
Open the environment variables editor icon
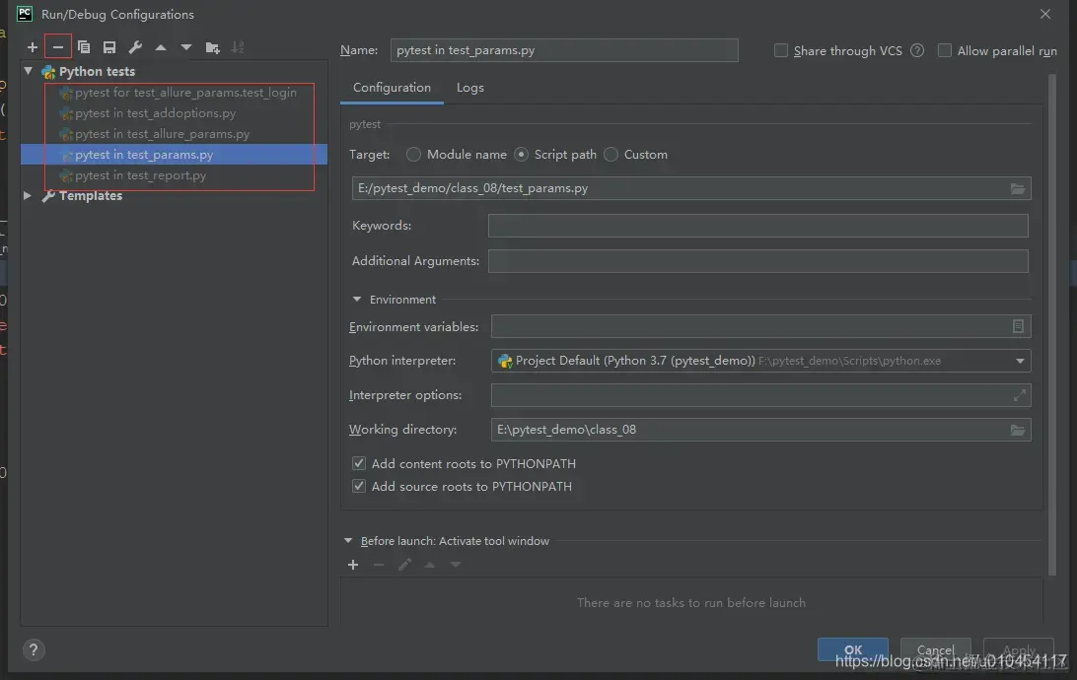[x=1018, y=326]
